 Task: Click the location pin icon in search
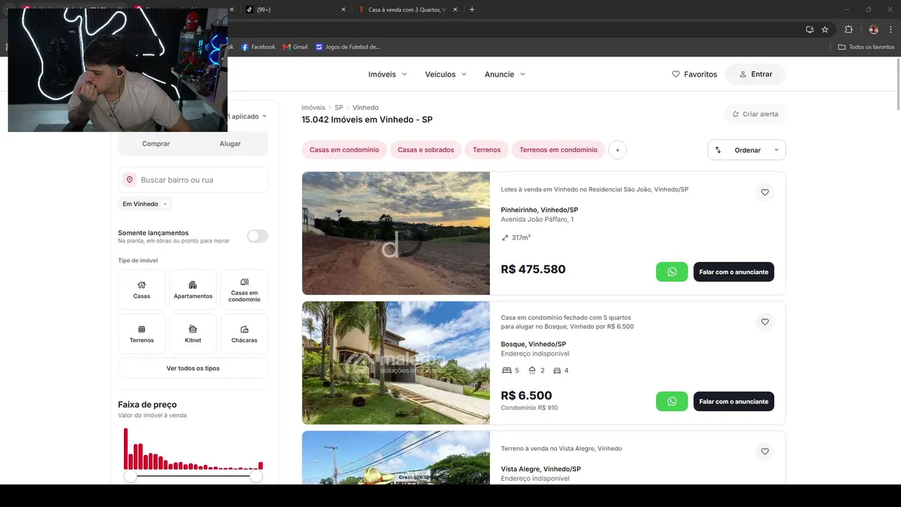[130, 180]
